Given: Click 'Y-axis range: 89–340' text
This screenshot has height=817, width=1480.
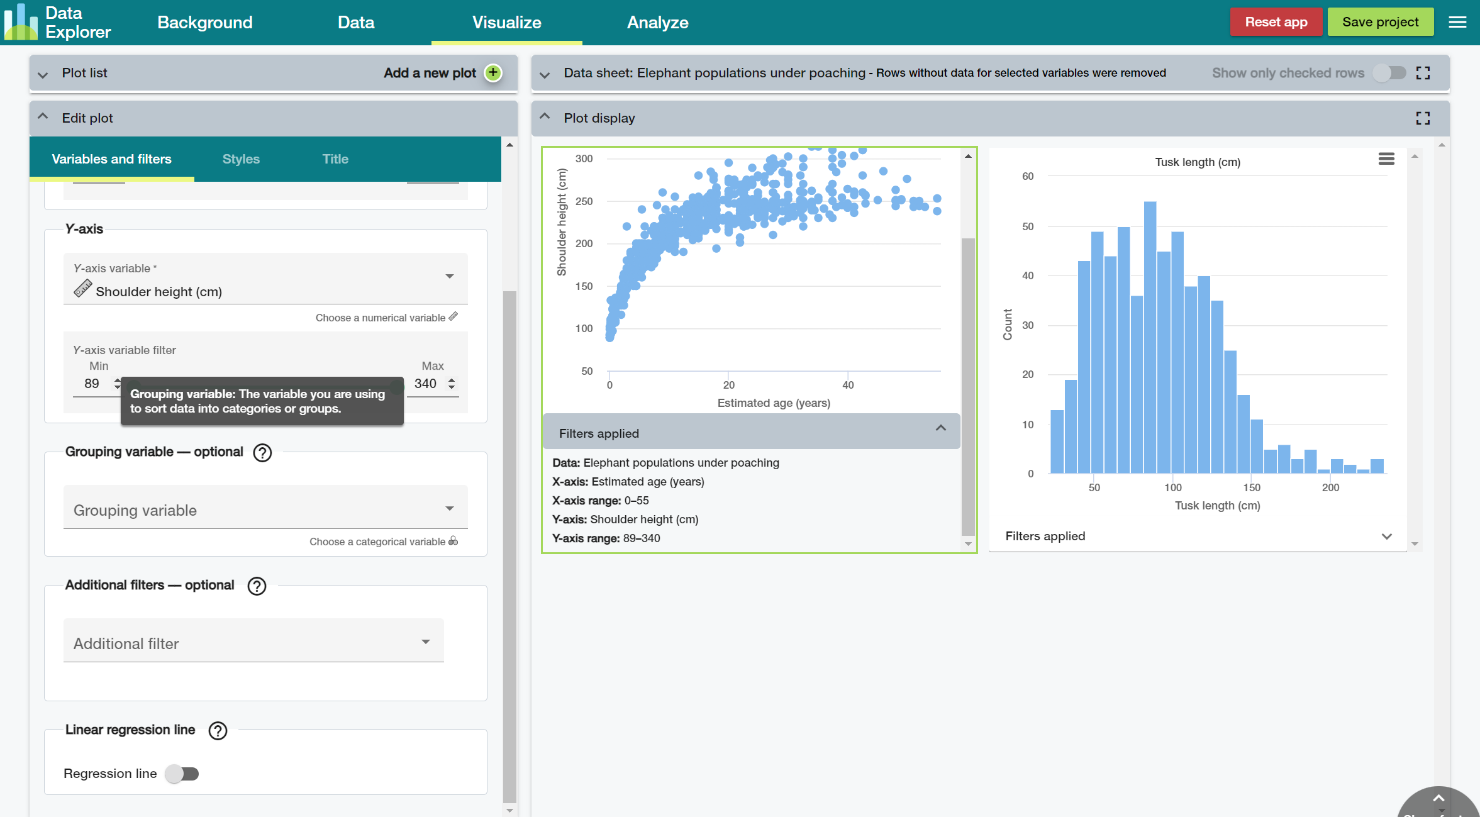Looking at the screenshot, I should [606, 538].
